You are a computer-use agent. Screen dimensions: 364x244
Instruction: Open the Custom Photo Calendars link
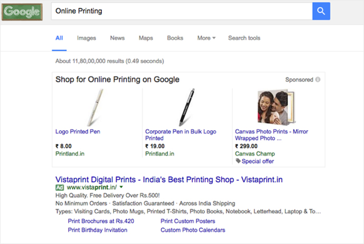point(193,230)
